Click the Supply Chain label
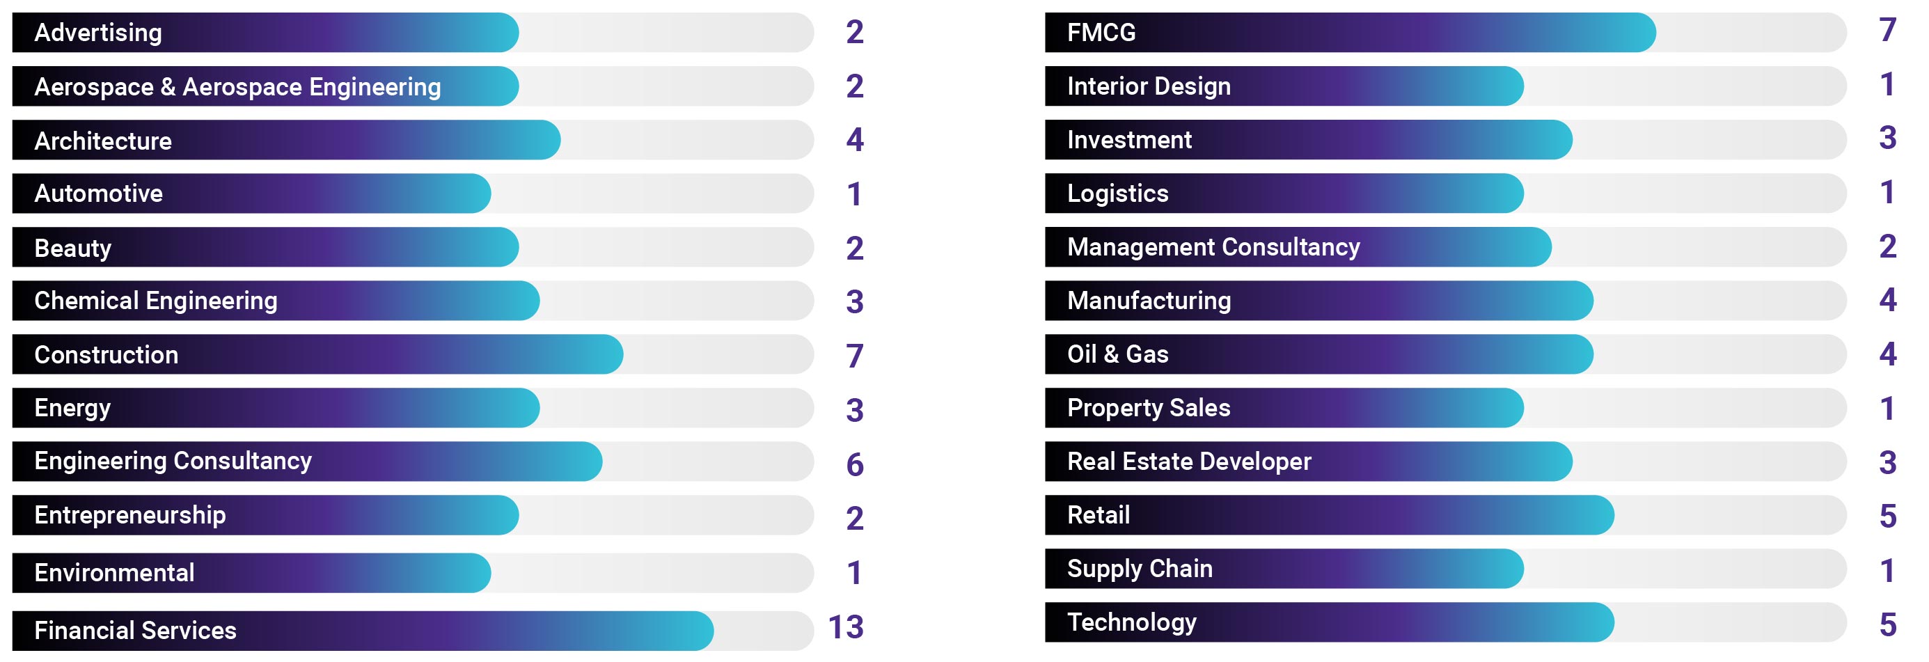The height and width of the screenshot is (662, 1929). click(1140, 569)
